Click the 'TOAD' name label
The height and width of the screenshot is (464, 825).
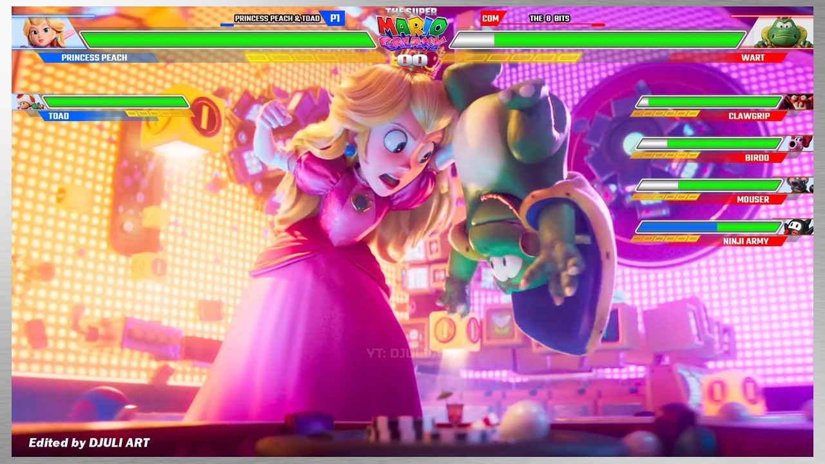pos(59,116)
